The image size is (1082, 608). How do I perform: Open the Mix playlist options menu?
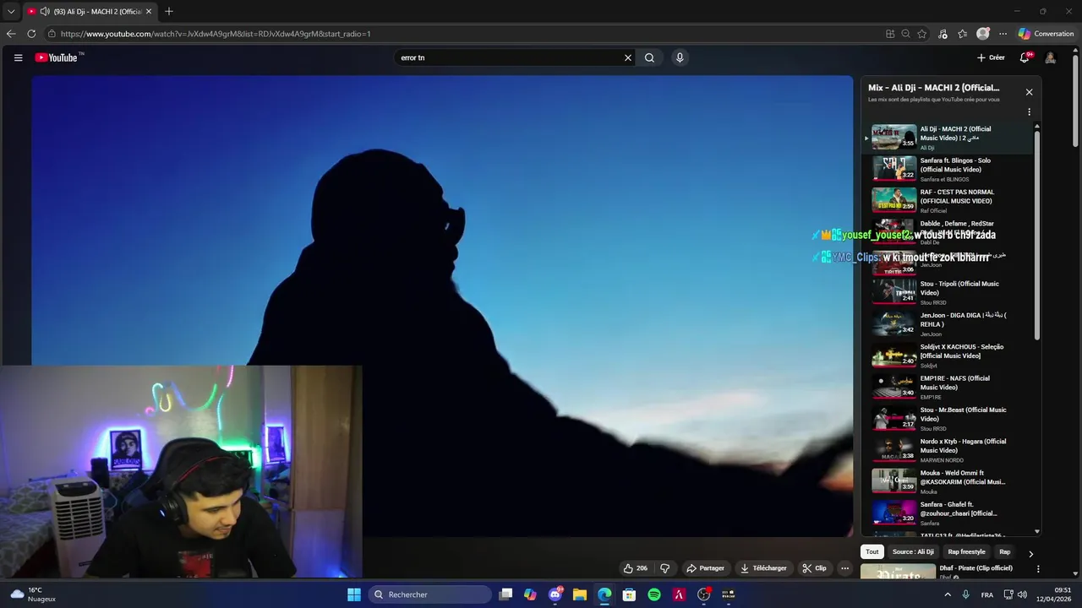(1029, 111)
